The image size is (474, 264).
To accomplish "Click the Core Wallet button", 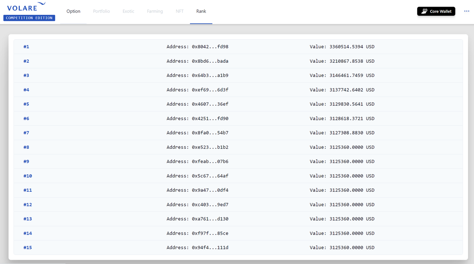I will 436,11.
